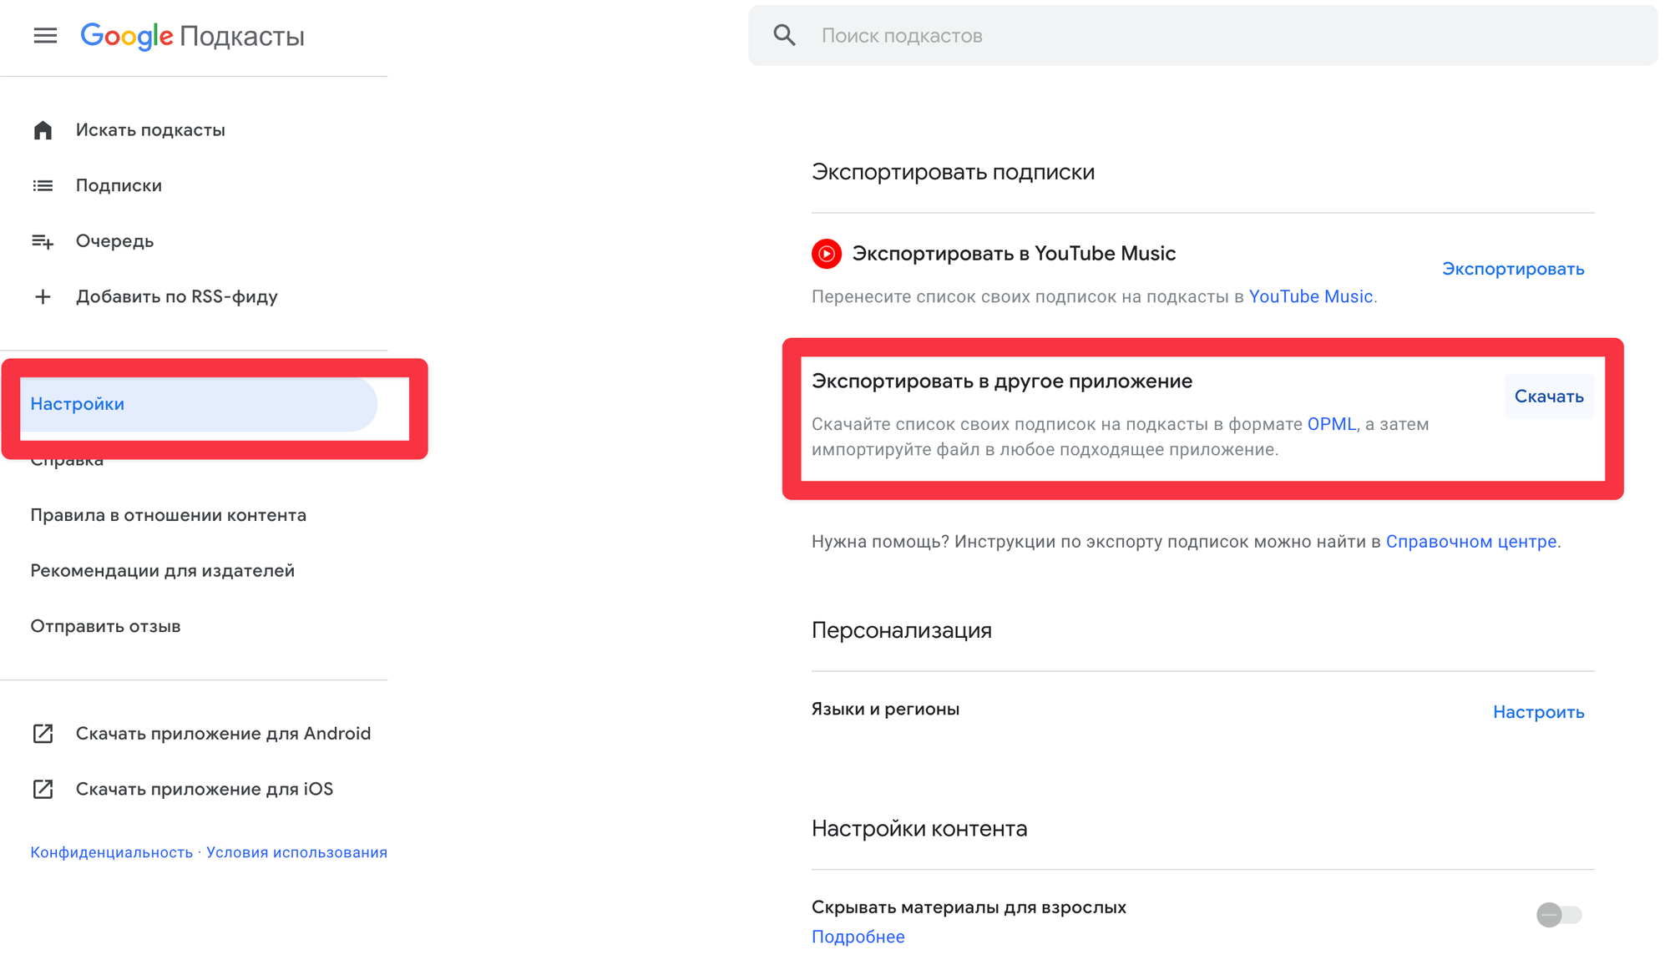
Task: Click external link icon next to Android app
Action: [43, 734]
